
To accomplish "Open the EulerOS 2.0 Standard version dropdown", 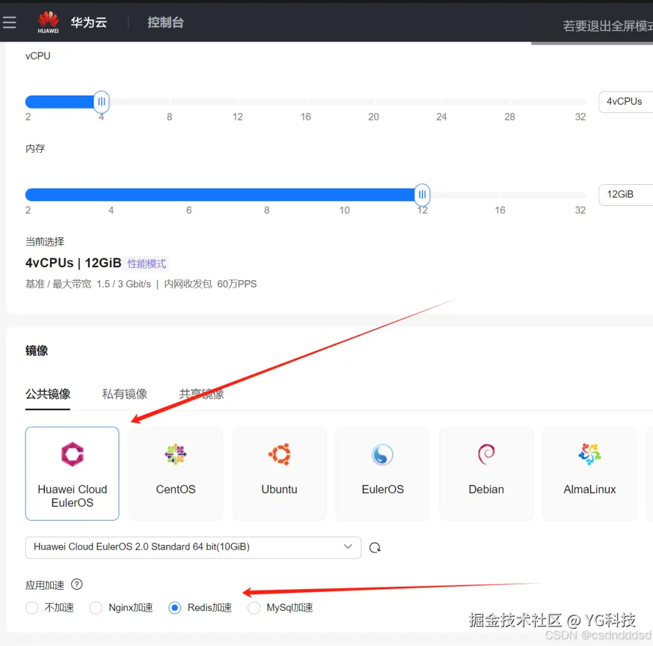I will click(x=194, y=547).
